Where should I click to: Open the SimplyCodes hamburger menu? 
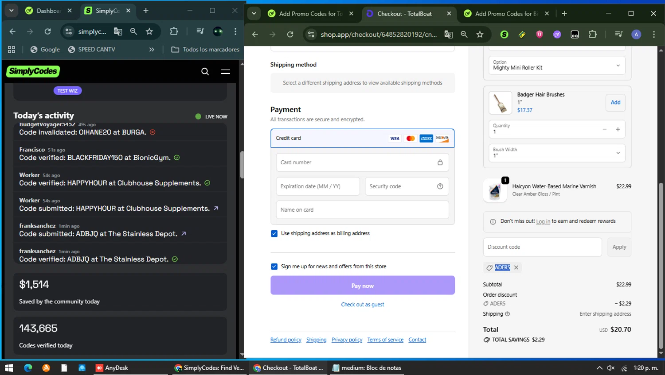click(x=226, y=71)
